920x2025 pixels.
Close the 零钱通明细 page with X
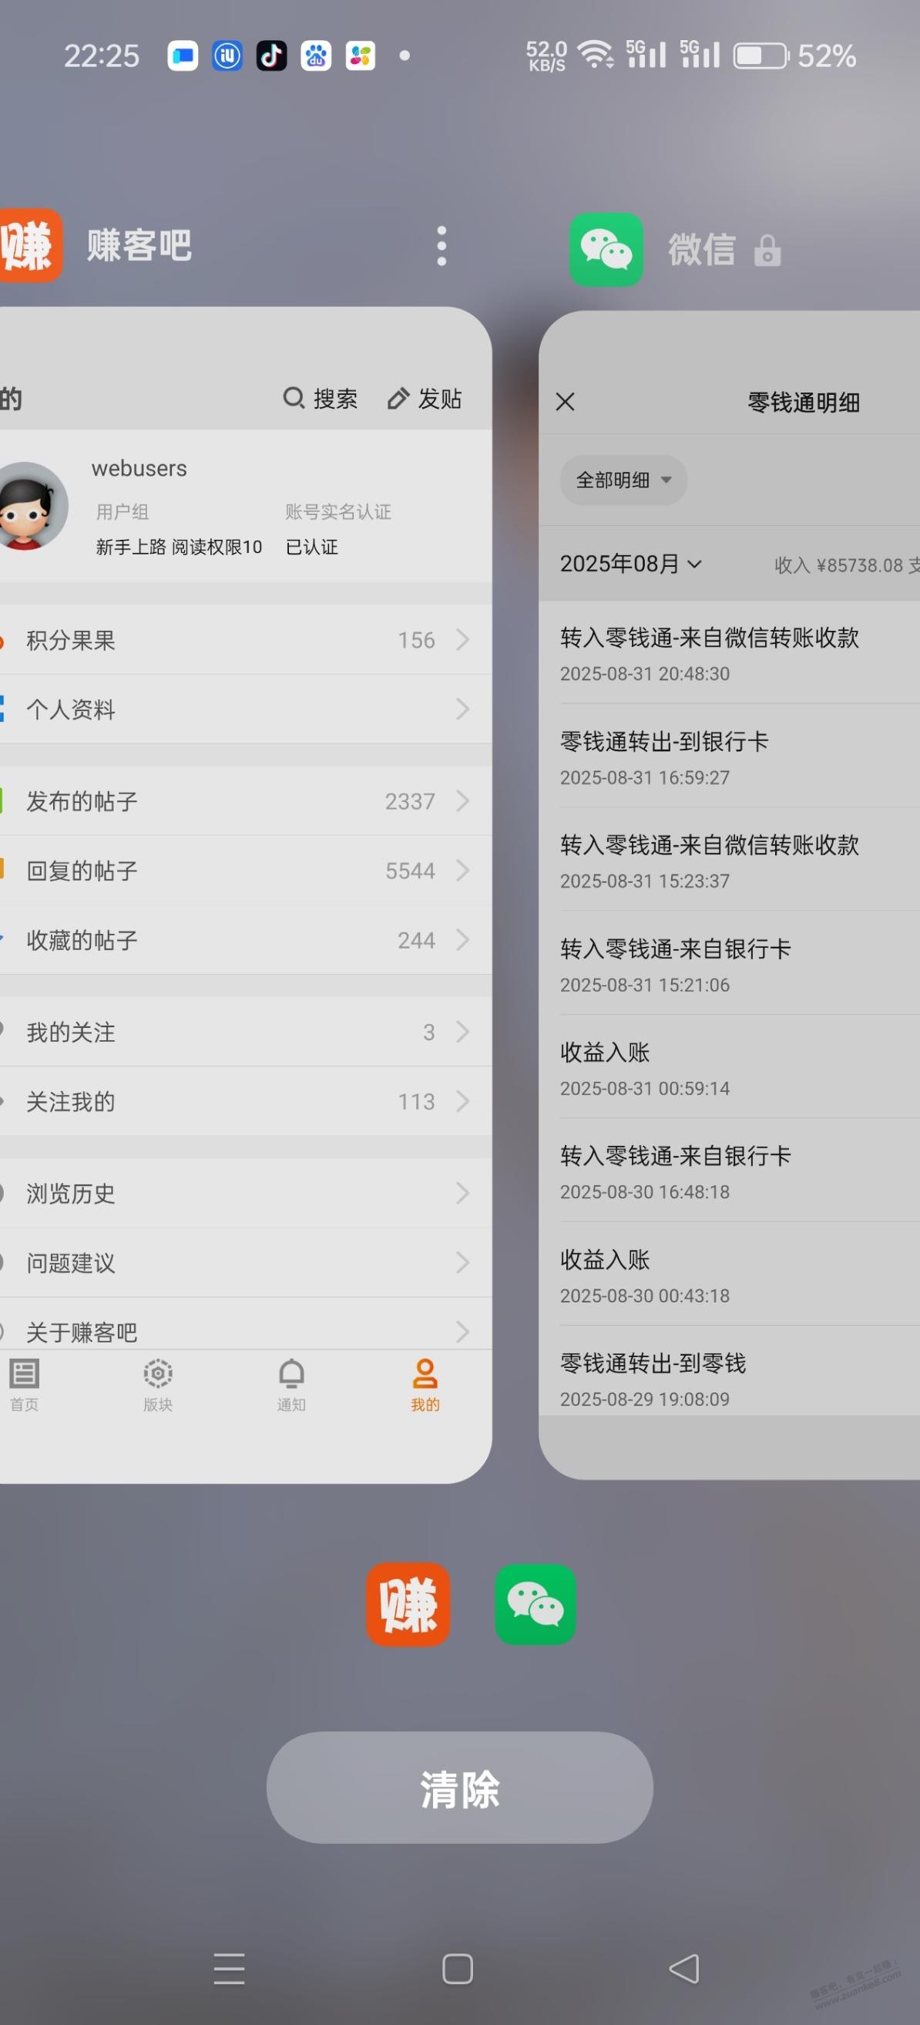click(565, 402)
